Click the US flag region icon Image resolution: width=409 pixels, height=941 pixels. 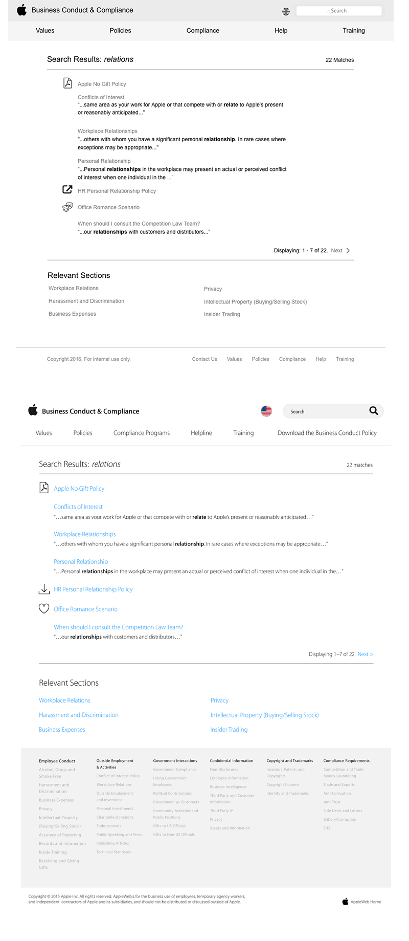coord(266,411)
